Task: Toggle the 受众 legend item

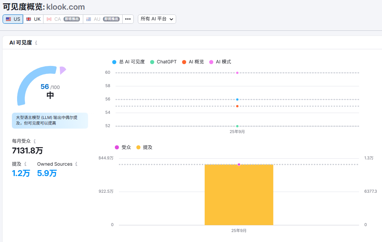Action: point(123,147)
